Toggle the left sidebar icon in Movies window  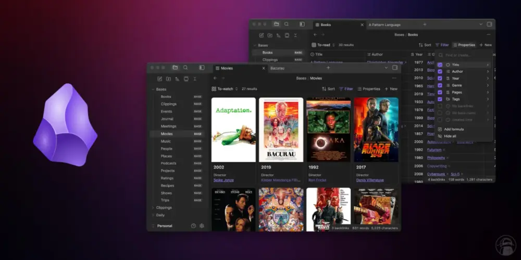(x=202, y=68)
